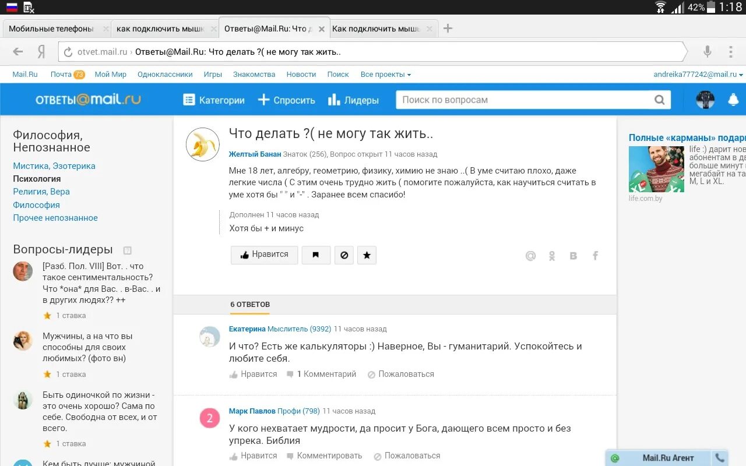Report question with crossed-circle icon
The width and height of the screenshot is (746, 466).
[344, 255]
